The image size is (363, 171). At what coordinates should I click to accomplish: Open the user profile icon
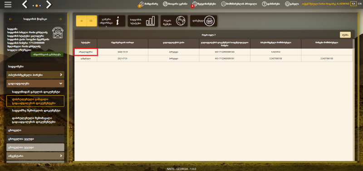tap(223, 4)
